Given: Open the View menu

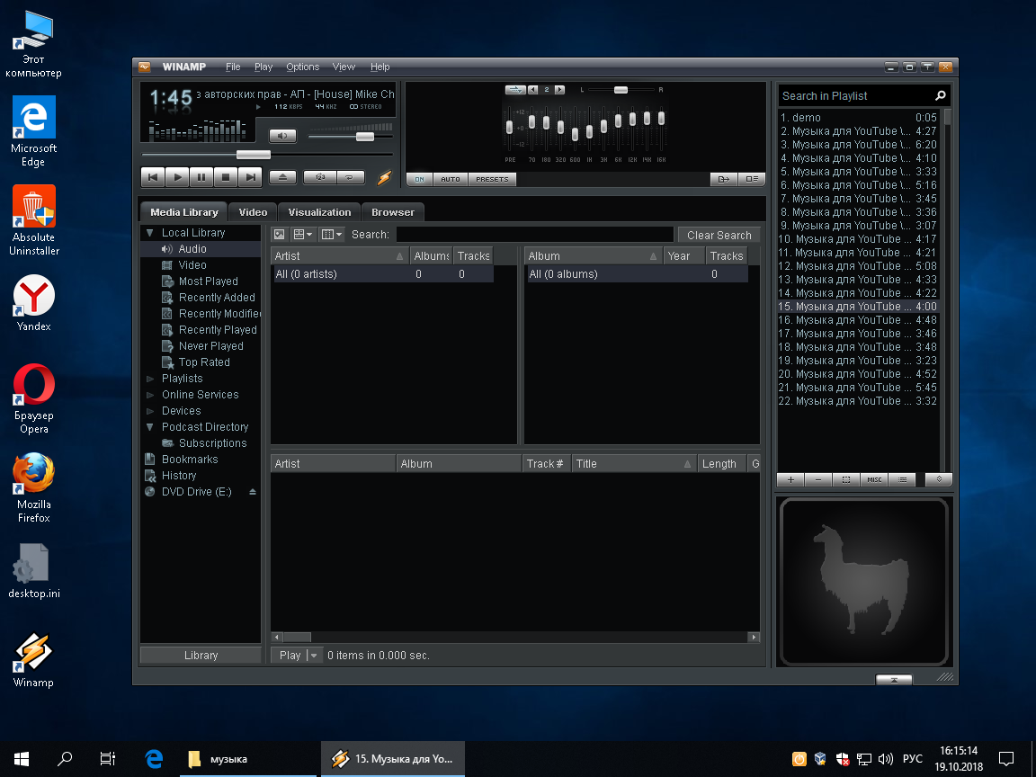Looking at the screenshot, I should click(x=344, y=67).
